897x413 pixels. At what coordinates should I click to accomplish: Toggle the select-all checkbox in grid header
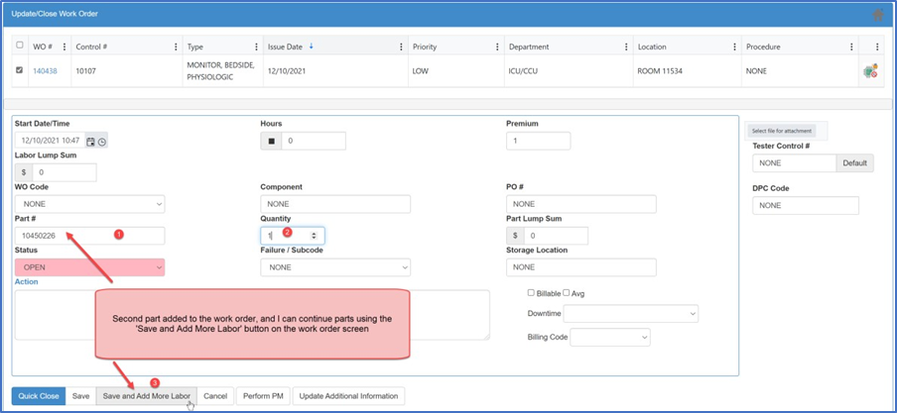point(21,46)
